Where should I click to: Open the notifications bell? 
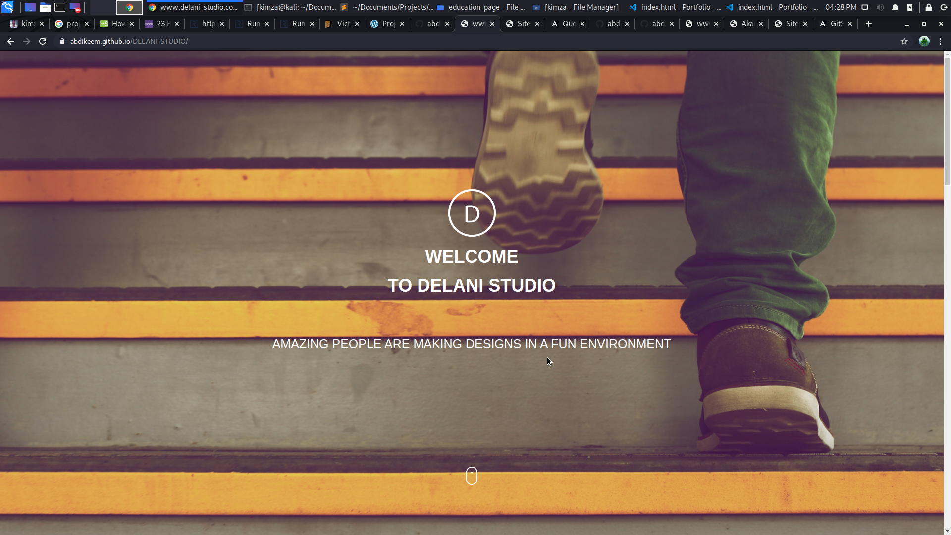895,7
